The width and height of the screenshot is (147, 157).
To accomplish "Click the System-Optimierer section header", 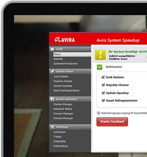I will coord(70,99).
